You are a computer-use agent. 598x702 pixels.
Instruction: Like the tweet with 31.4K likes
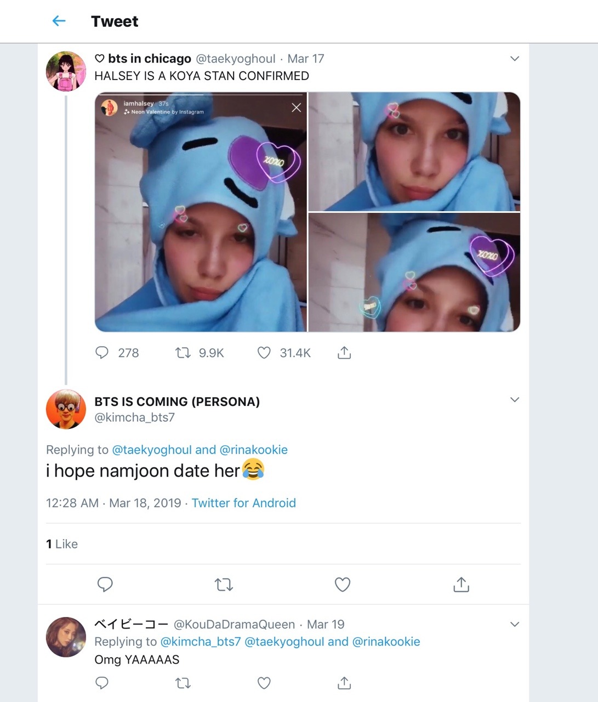click(264, 353)
